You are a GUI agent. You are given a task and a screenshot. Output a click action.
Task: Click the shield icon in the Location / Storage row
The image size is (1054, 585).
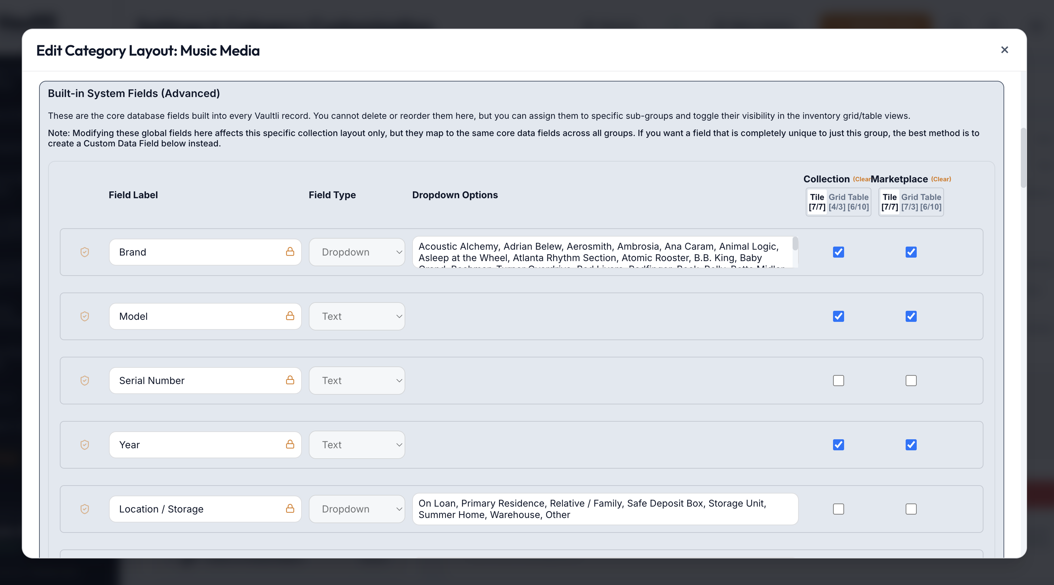tap(85, 509)
